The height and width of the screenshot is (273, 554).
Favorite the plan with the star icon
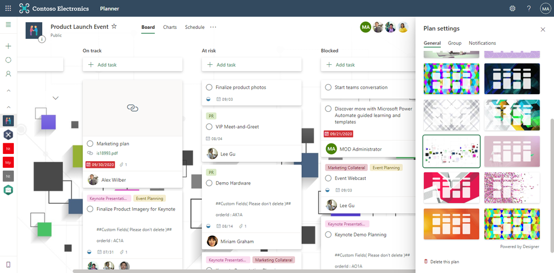pos(114,27)
